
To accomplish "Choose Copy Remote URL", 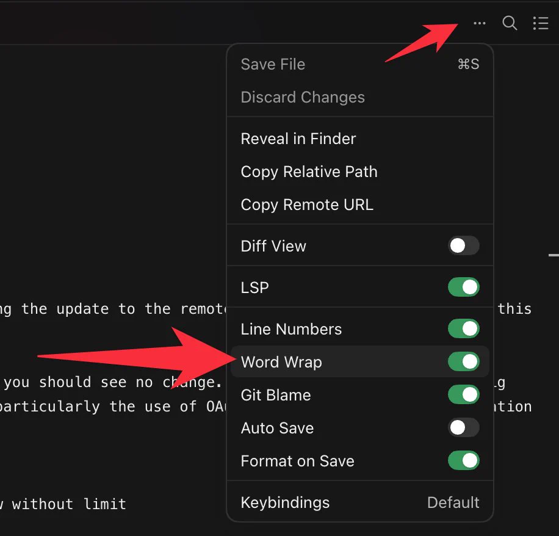I will tap(359, 205).
